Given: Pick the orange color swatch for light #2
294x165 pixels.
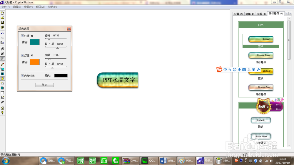Looking at the screenshot, I should (x=35, y=62).
